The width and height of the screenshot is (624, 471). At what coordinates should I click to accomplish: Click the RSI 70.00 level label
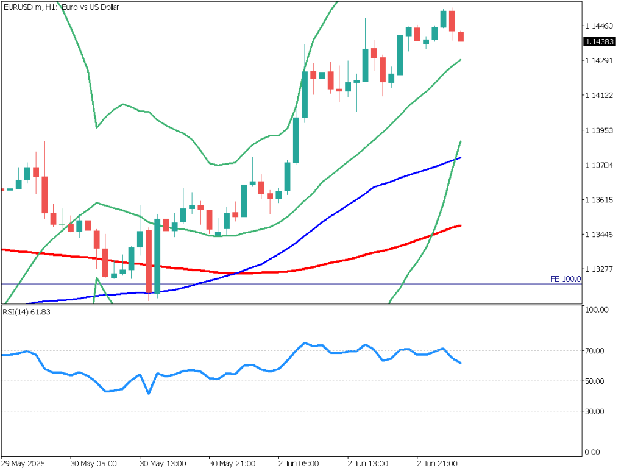tap(595, 351)
